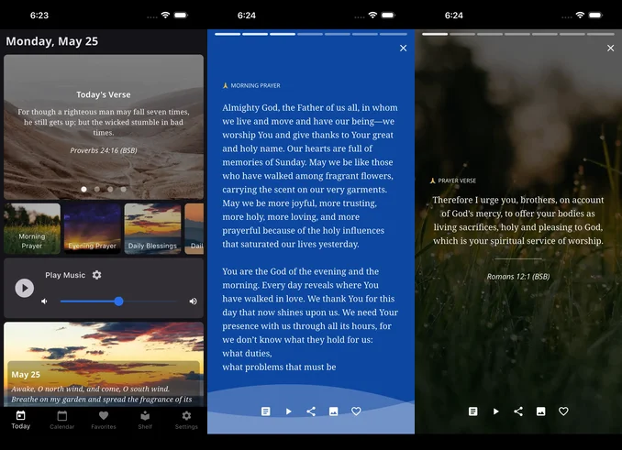Click the Play Music label
622x450 pixels.
65,275
